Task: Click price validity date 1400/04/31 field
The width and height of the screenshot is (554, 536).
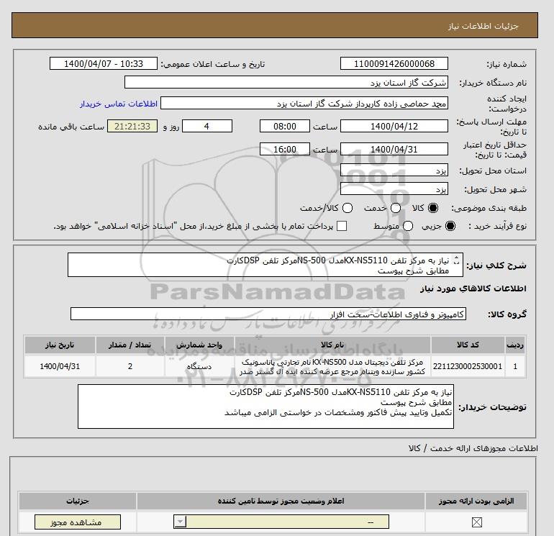Action: [x=394, y=149]
